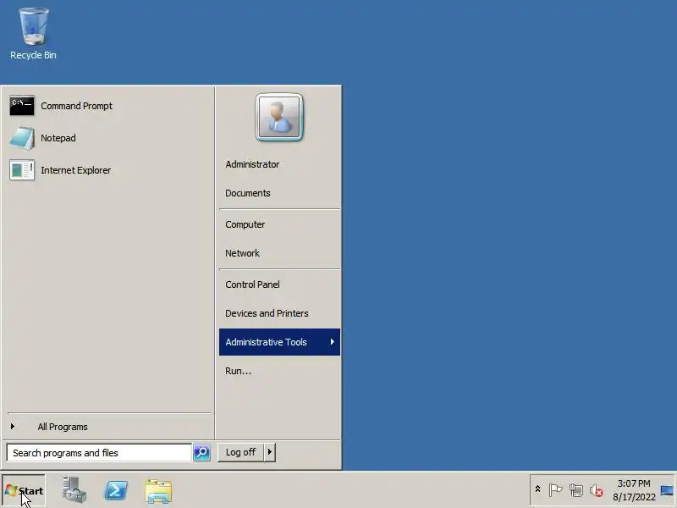Screen dimensions: 677x508
Task: Click the network tray icon
Action: pos(576,490)
